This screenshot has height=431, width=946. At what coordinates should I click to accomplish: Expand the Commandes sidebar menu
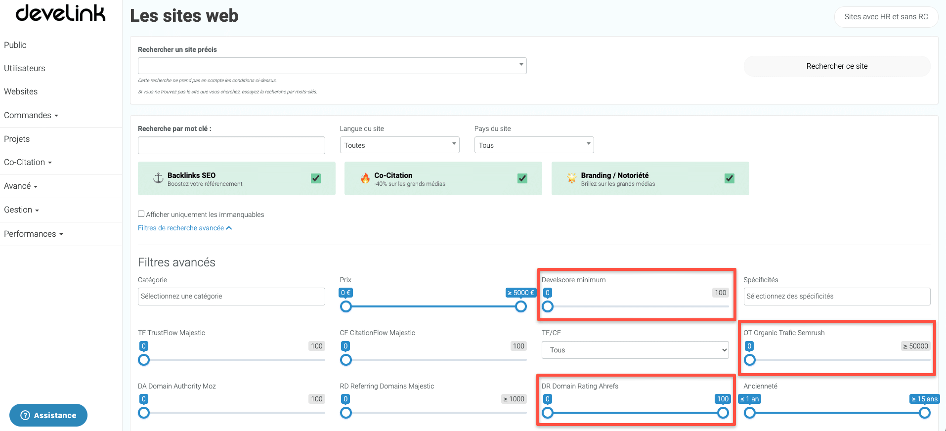31,115
